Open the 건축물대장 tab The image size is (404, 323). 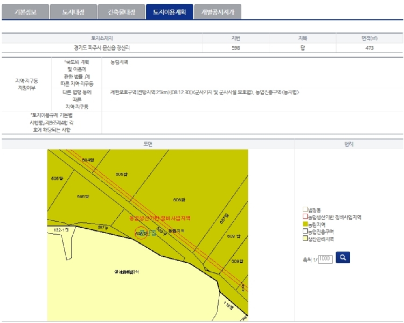[x=121, y=12]
